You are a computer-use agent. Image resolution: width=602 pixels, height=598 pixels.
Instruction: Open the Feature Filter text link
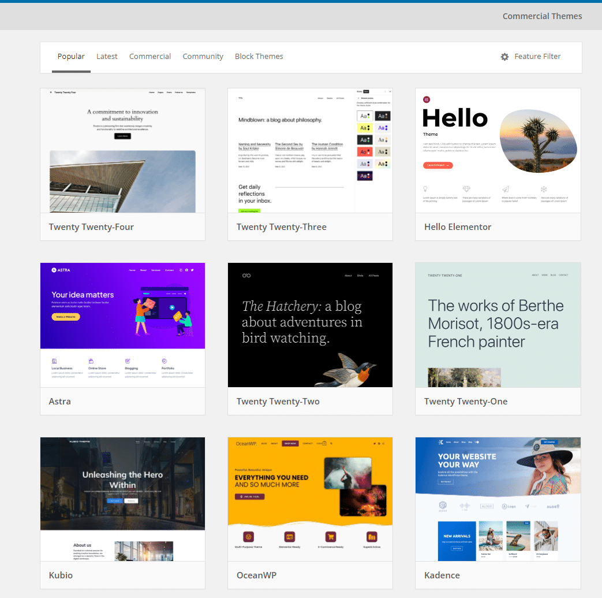537,57
